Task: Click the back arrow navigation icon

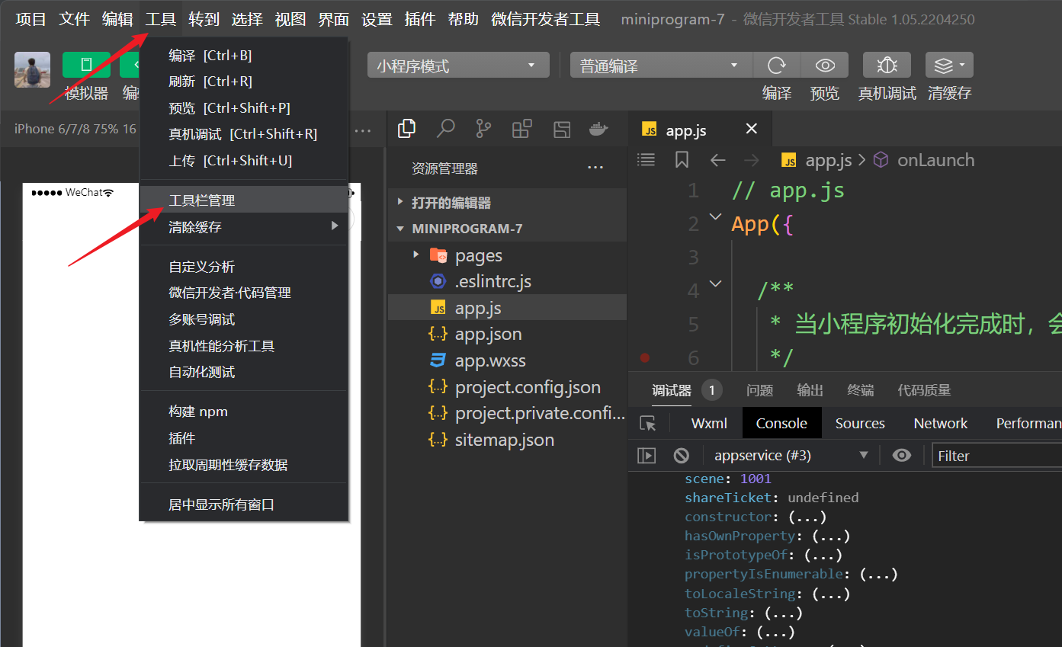Action: 717,160
